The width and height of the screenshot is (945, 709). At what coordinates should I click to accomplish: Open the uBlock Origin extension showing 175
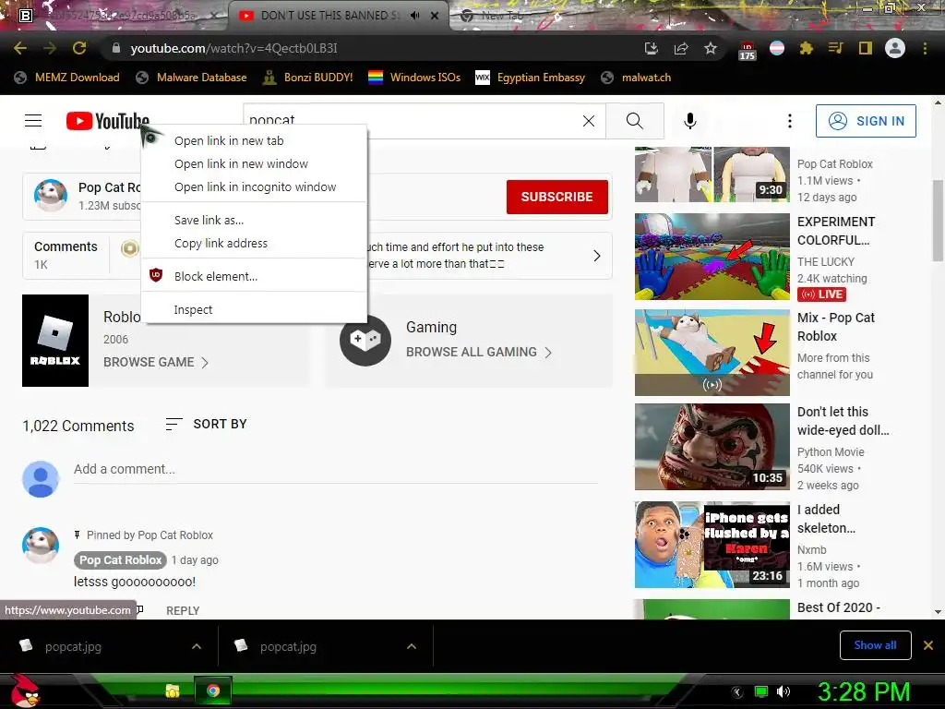coord(747,50)
